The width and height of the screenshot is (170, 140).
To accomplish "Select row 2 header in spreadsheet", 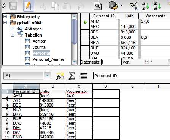I will tap(7, 96).
